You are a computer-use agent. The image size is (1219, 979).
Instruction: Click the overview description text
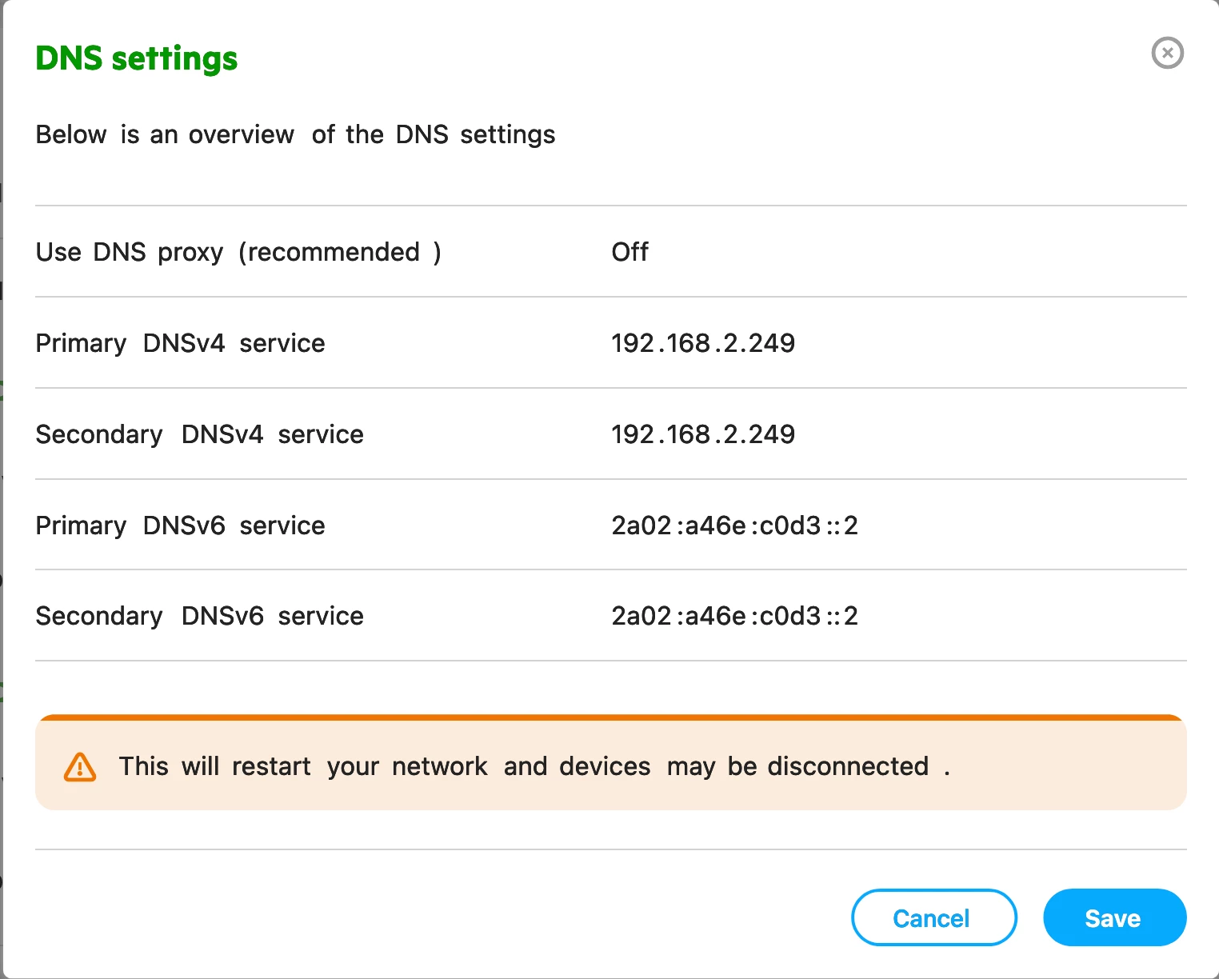[x=295, y=134]
